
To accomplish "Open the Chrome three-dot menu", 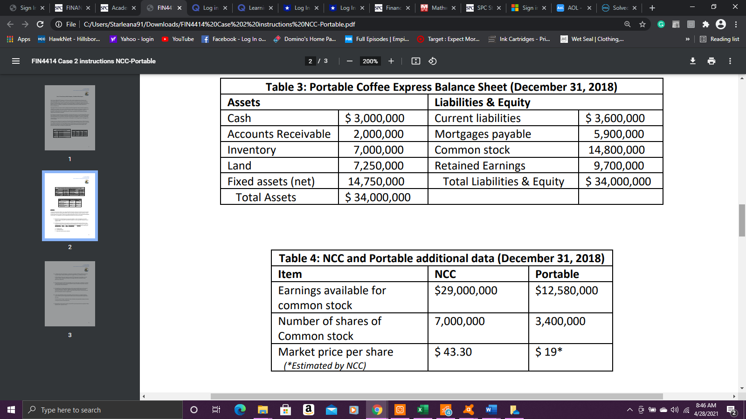I will tap(736, 24).
